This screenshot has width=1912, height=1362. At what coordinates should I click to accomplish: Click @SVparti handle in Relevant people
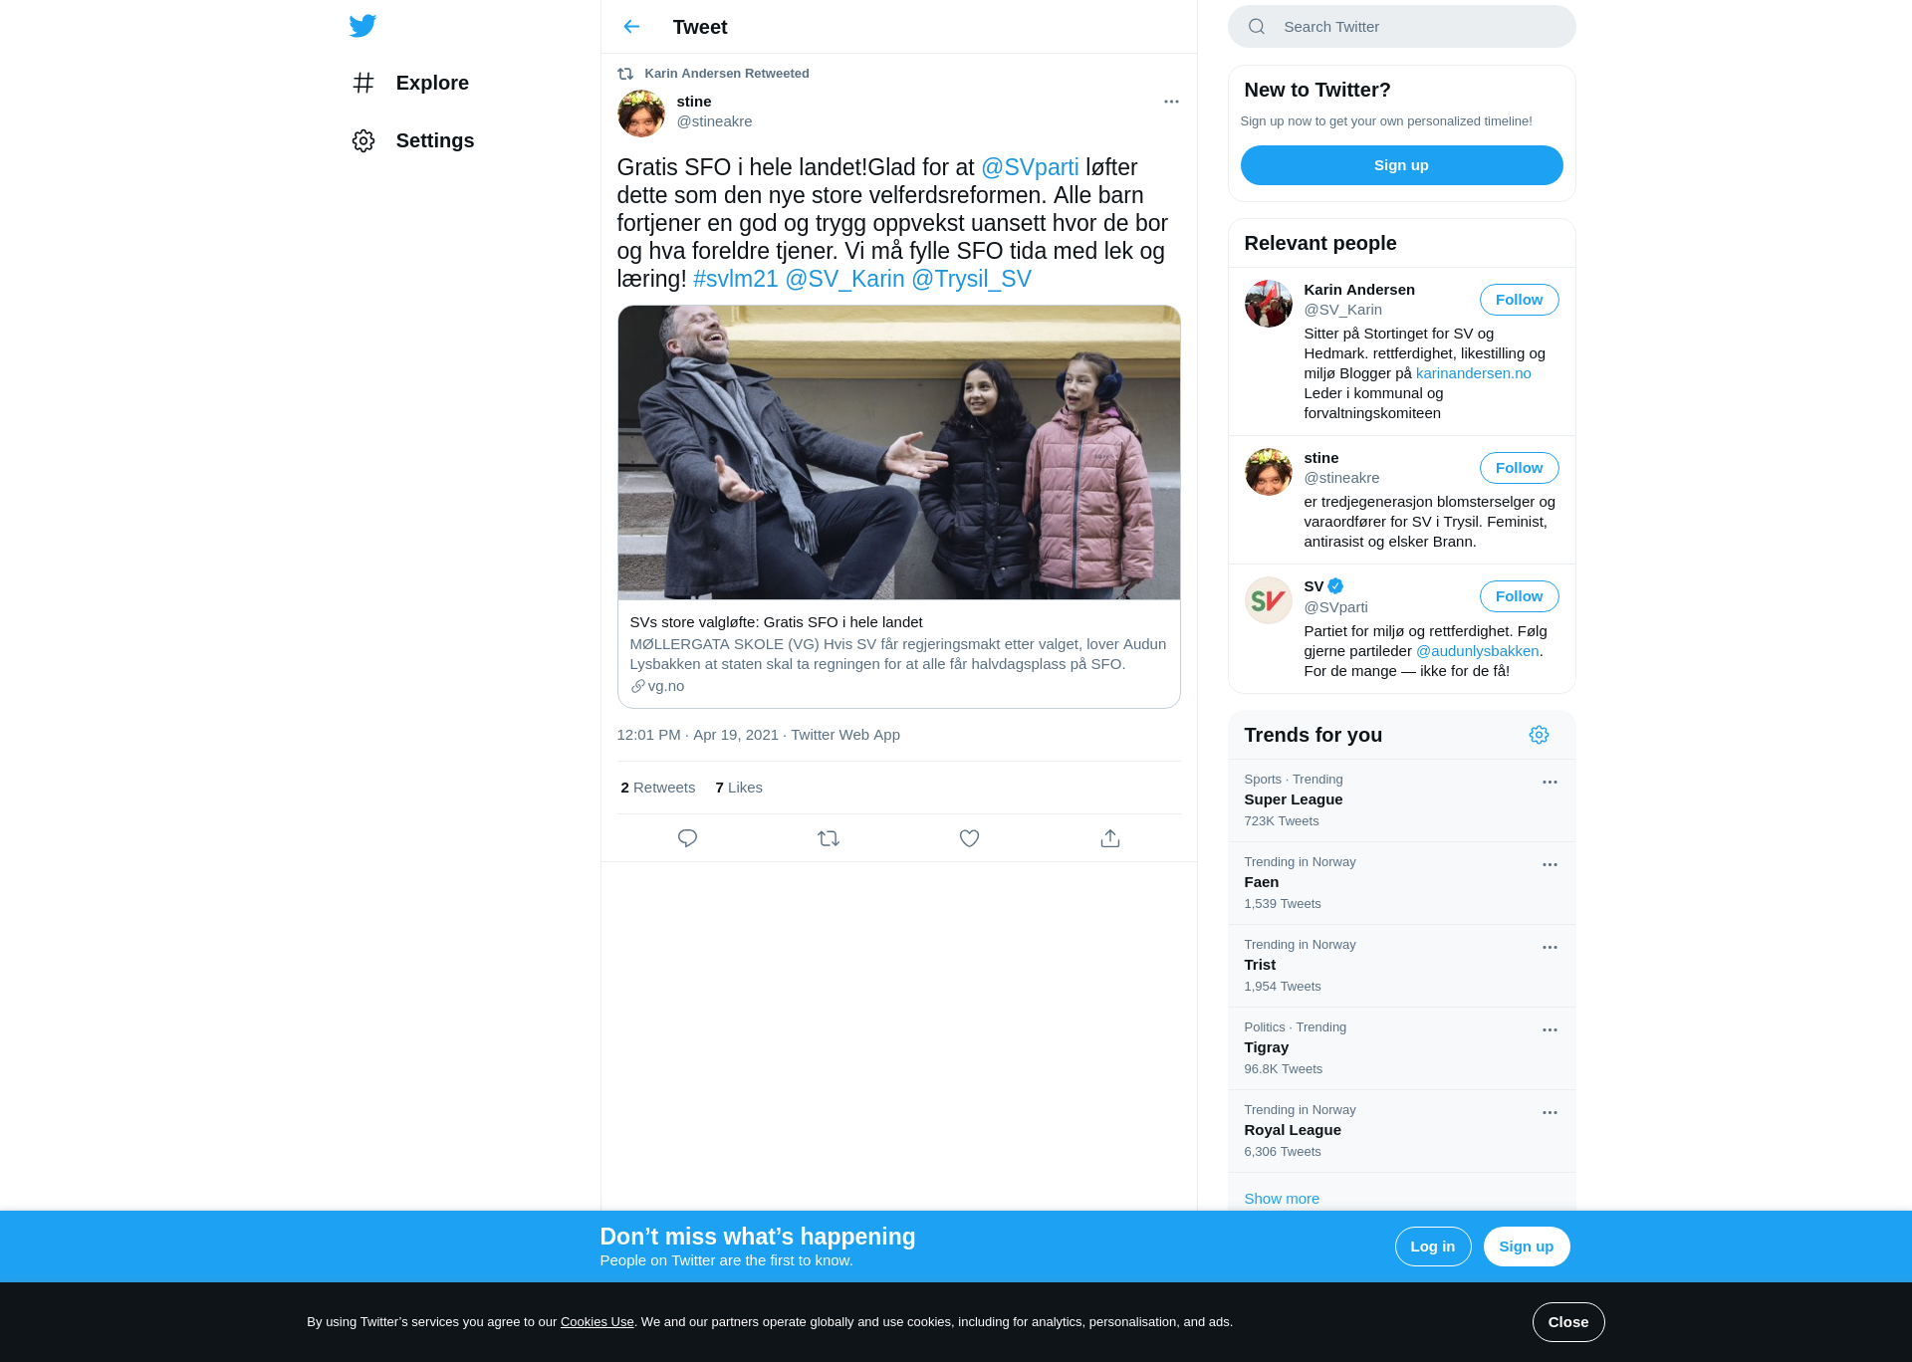[1336, 607]
